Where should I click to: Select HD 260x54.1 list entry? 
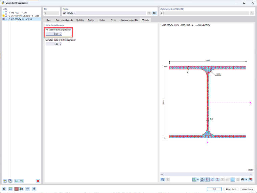(x=21, y=19)
